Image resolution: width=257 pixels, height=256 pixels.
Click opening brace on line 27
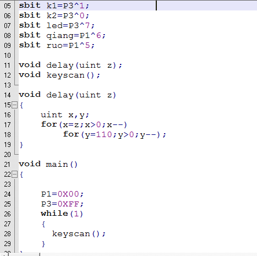pos(43,224)
